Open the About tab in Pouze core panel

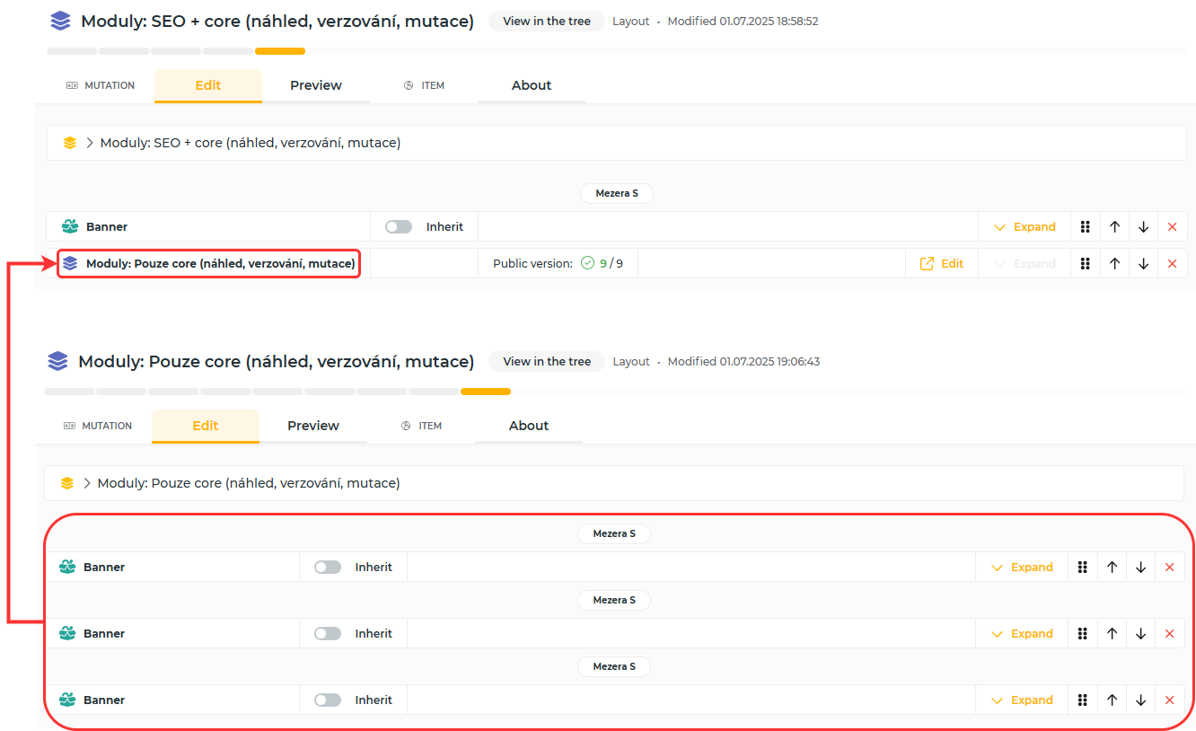(x=528, y=426)
